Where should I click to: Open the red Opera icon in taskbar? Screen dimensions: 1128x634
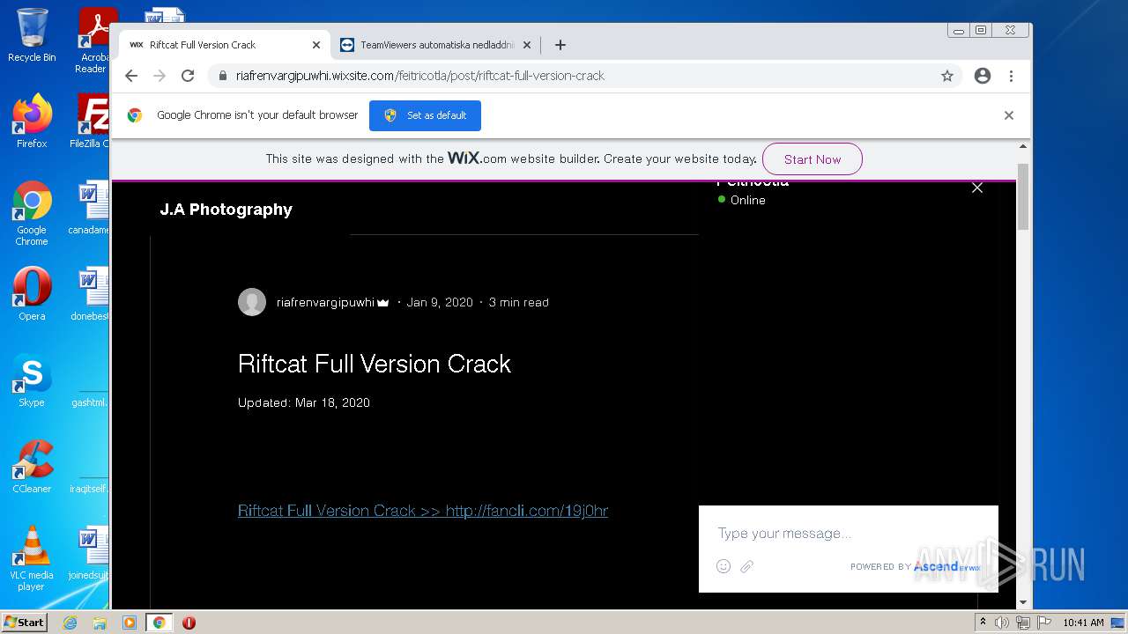pyautogui.click(x=189, y=623)
